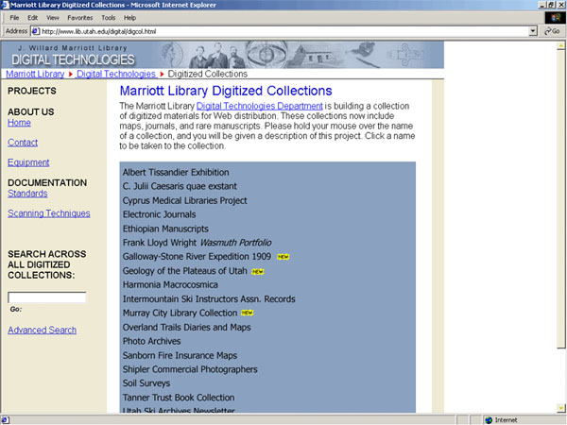Open the Tools menu
Image resolution: width=567 pixels, height=425 pixels.
pyautogui.click(x=108, y=18)
